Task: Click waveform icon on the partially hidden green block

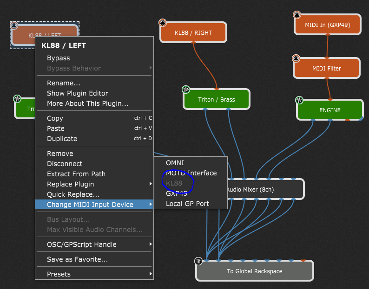Action: click(17, 98)
